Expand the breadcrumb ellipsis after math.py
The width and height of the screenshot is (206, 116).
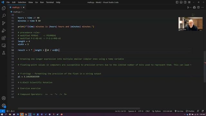[24, 12]
